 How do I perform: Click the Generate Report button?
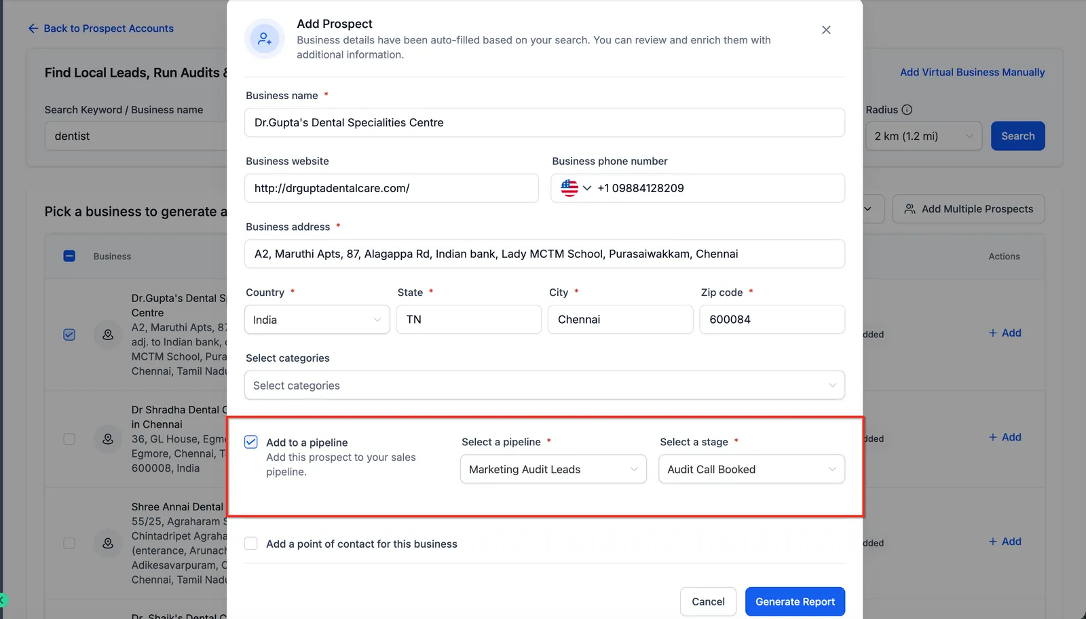click(x=795, y=601)
